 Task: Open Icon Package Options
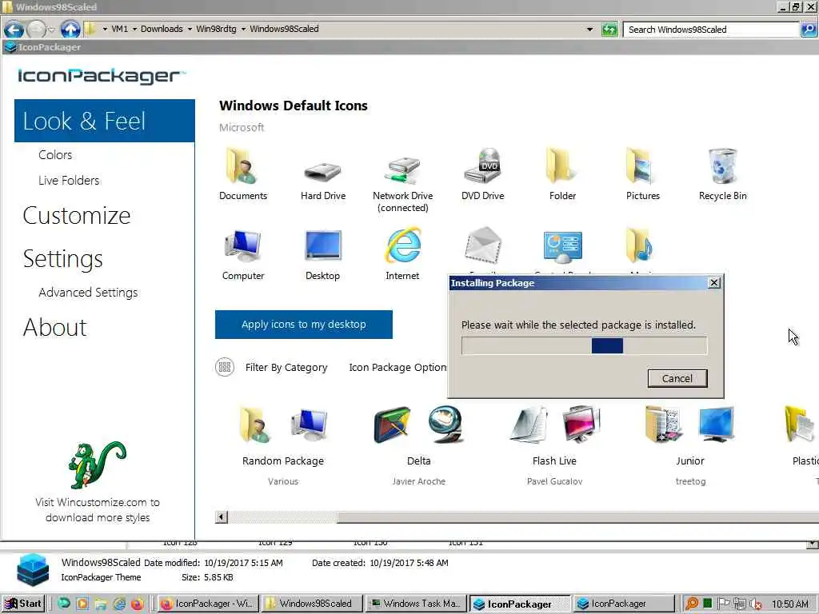[x=398, y=368]
